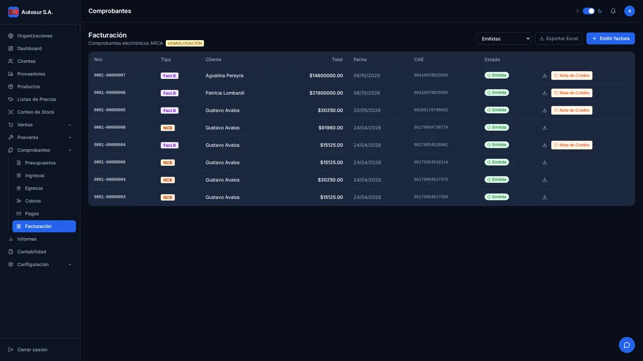Open Conteo de Stock page

(40, 112)
